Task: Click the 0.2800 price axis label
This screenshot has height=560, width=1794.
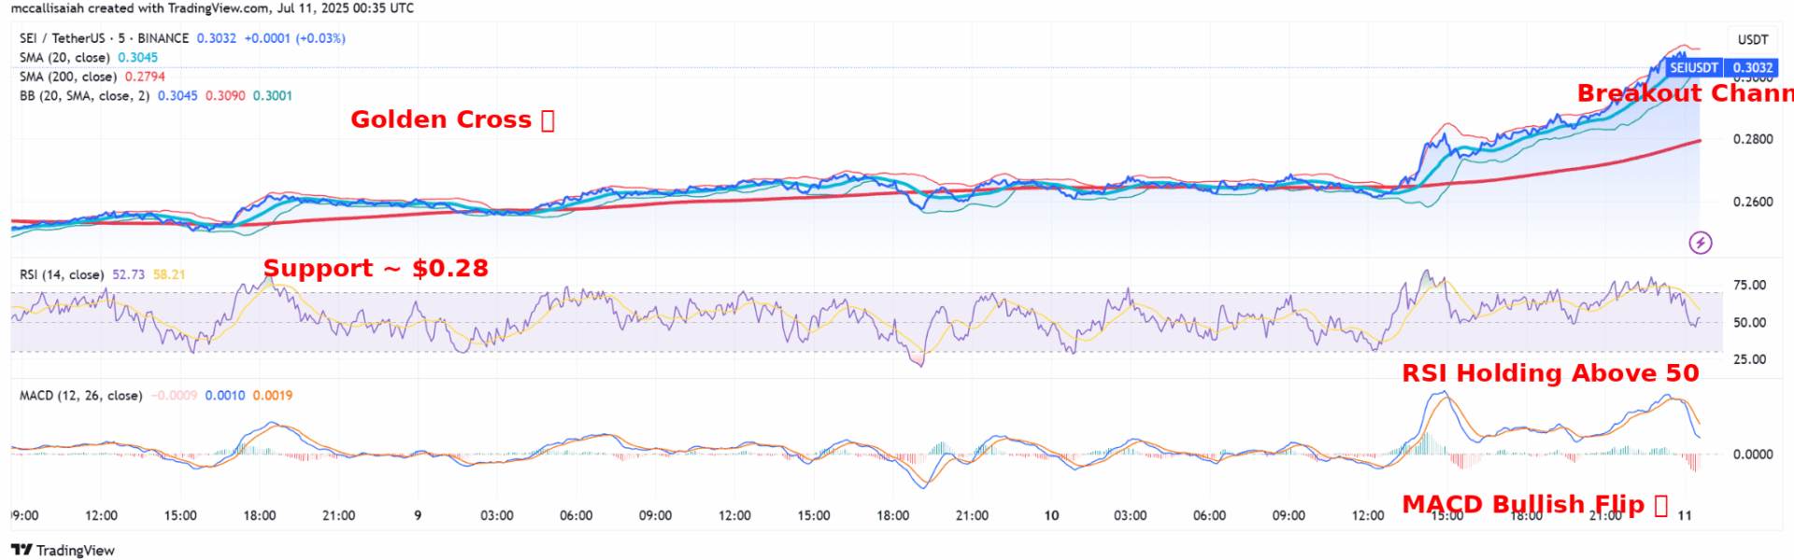Action: (x=1753, y=139)
